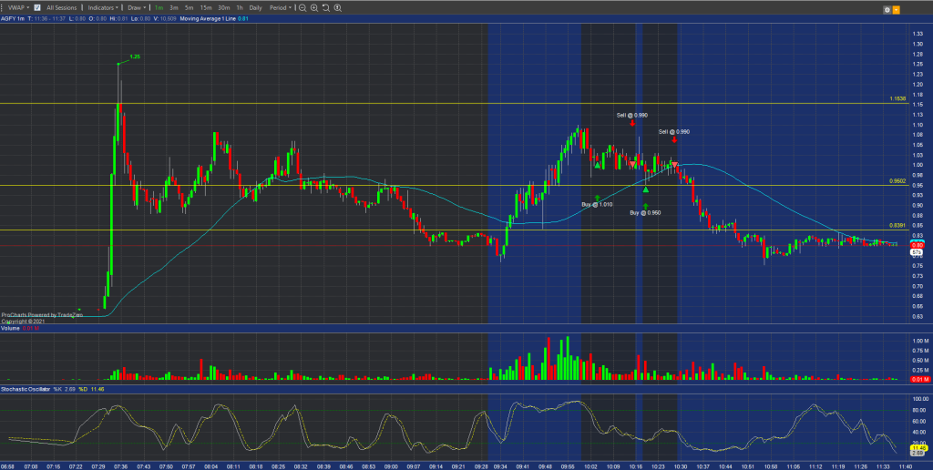
Task: Click the current price 0.80 tag
Action: click(917, 245)
